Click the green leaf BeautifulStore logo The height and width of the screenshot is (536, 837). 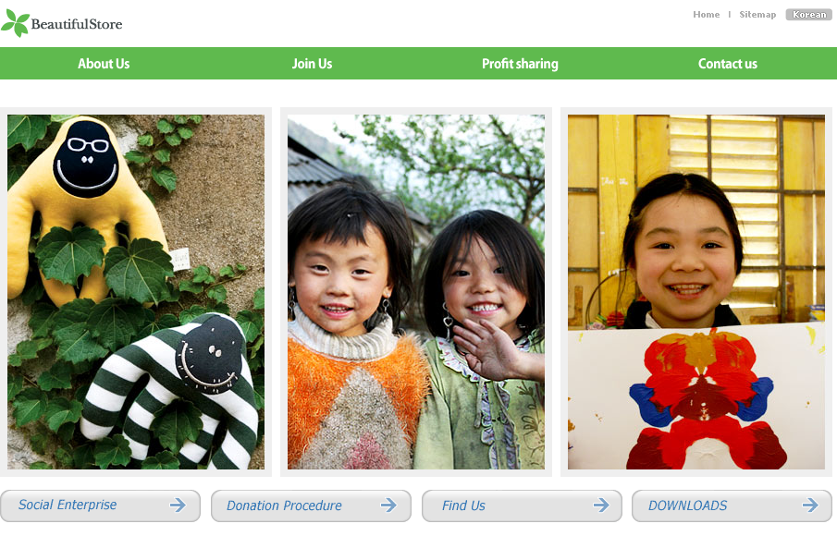pyautogui.click(x=15, y=23)
